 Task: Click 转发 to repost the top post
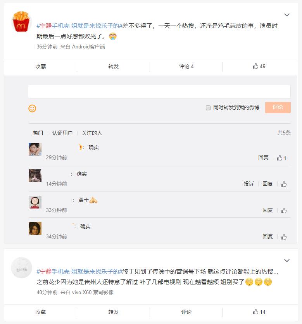point(114,66)
